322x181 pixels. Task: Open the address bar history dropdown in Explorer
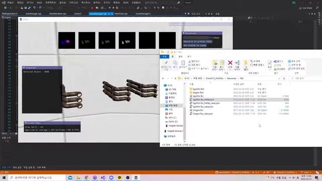coord(279,78)
